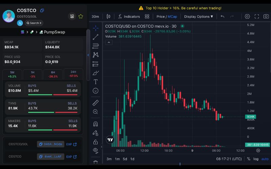
Task: Select the forecasting position tool
Action: coord(96,64)
